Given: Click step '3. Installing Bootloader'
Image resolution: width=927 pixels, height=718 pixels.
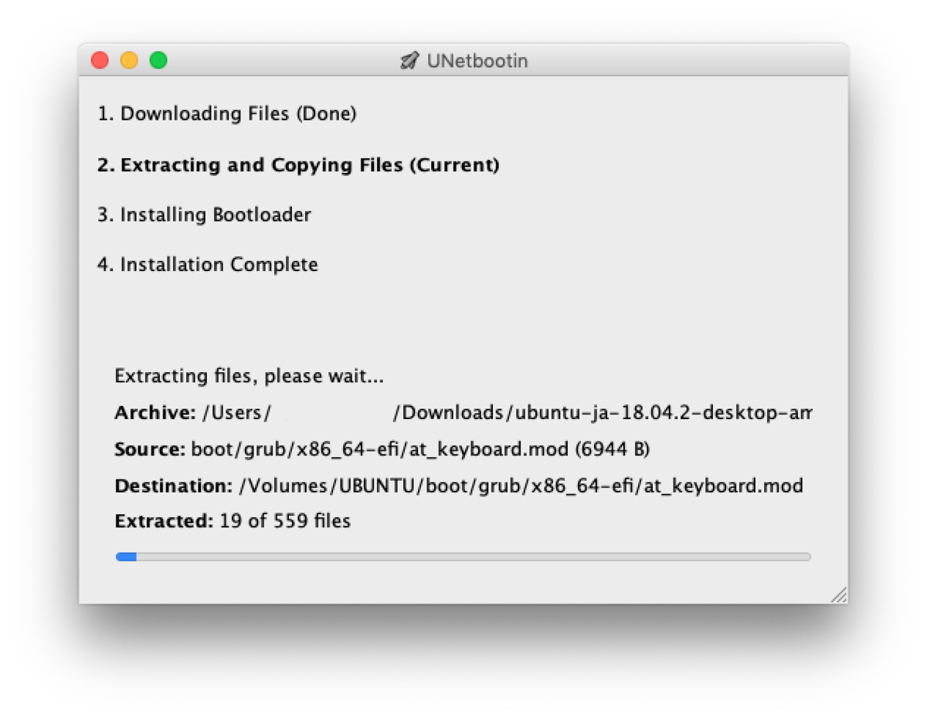Looking at the screenshot, I should coord(204,215).
